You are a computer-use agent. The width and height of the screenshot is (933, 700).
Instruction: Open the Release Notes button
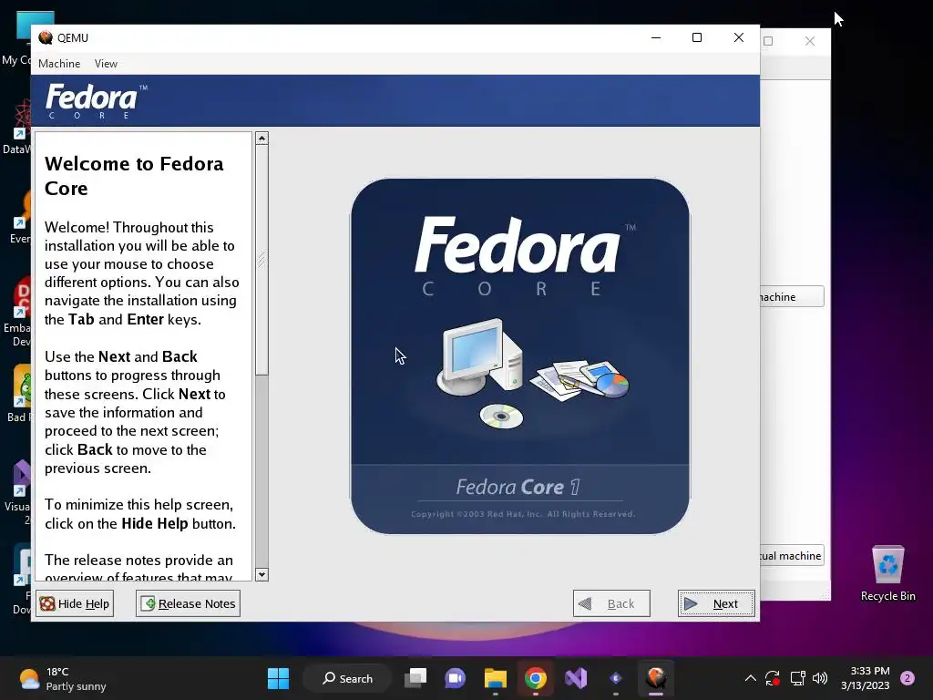[x=188, y=603]
